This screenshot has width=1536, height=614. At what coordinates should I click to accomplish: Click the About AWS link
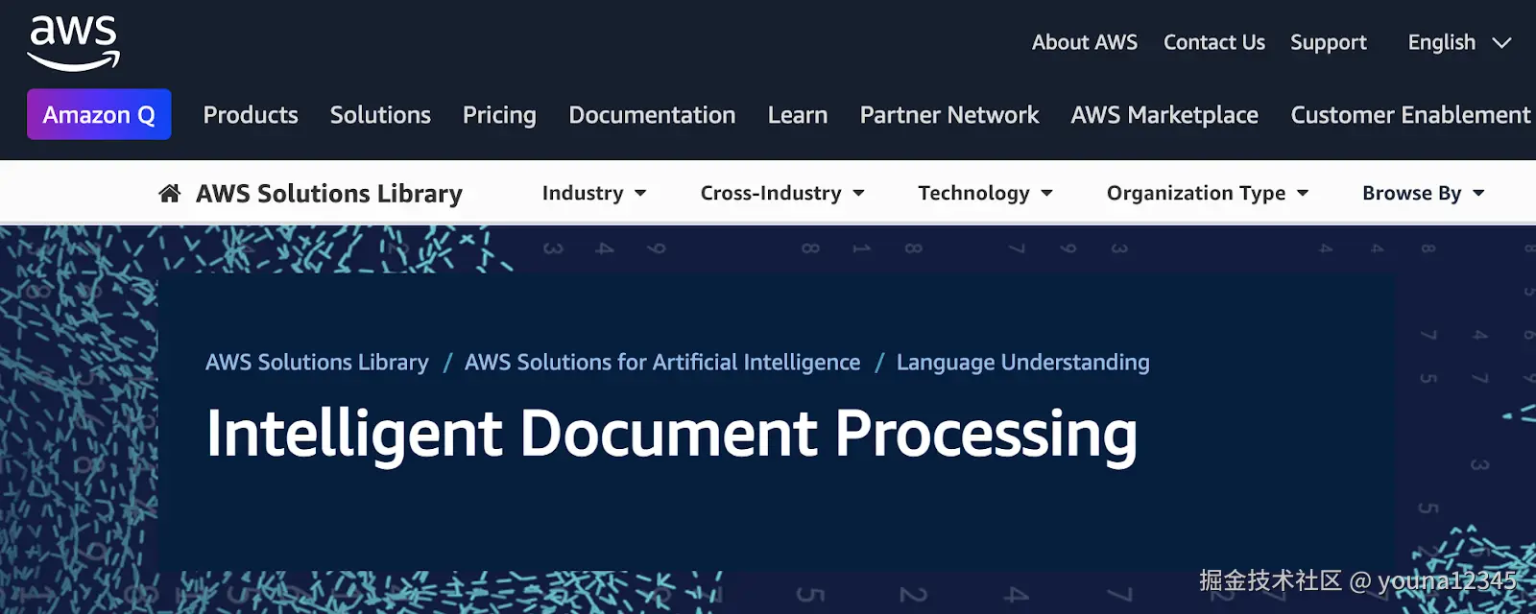1085,42
